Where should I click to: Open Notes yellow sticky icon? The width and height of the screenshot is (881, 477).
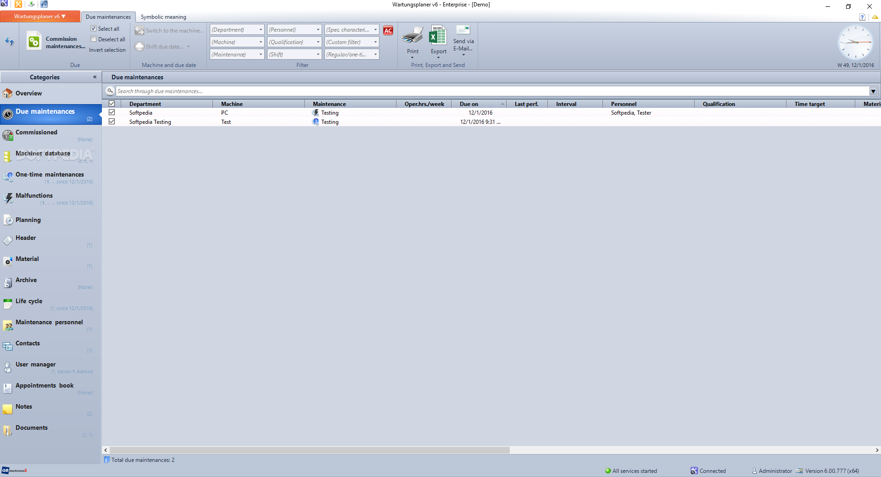pyautogui.click(x=8, y=410)
